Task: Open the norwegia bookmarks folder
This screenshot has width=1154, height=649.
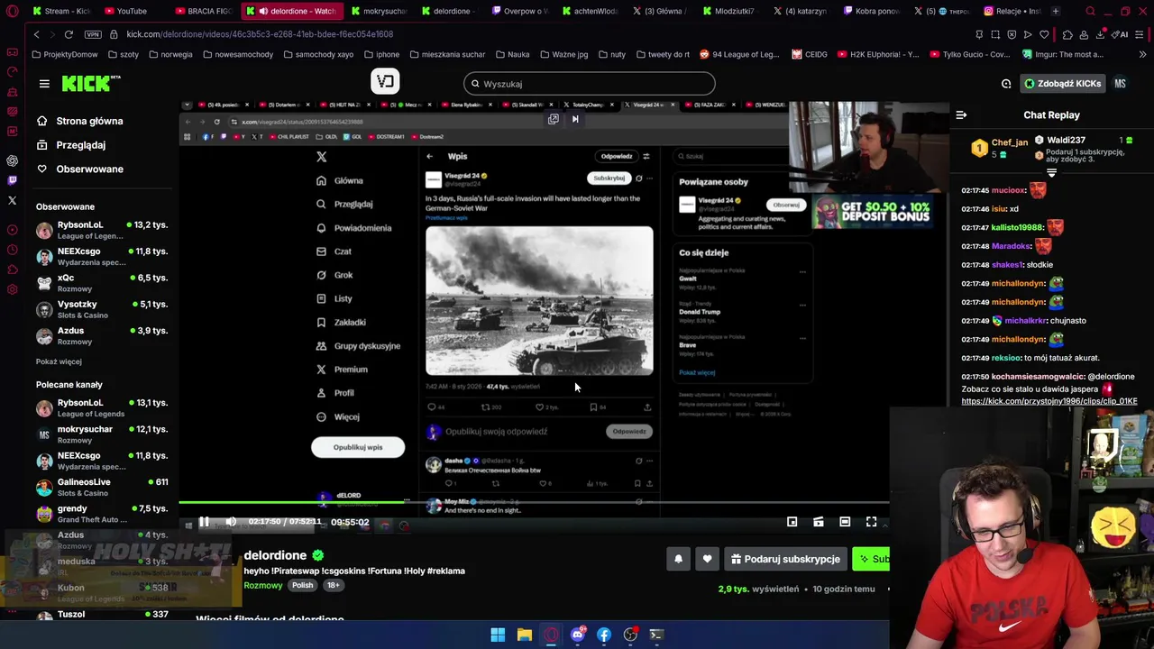Action: (170, 54)
